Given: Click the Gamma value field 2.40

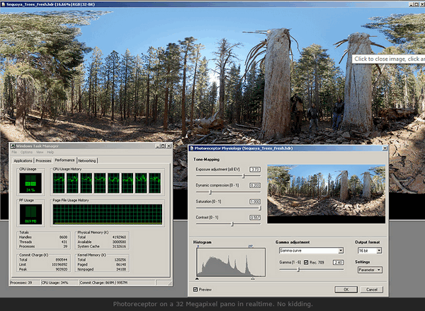Looking at the screenshot, I should [339, 262].
